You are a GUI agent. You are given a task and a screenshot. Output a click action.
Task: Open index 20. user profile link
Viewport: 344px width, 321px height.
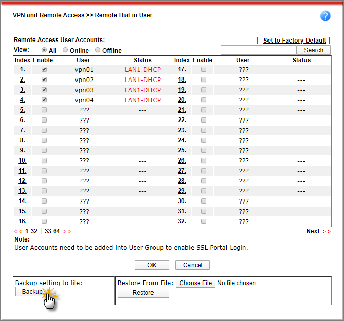[x=182, y=100]
